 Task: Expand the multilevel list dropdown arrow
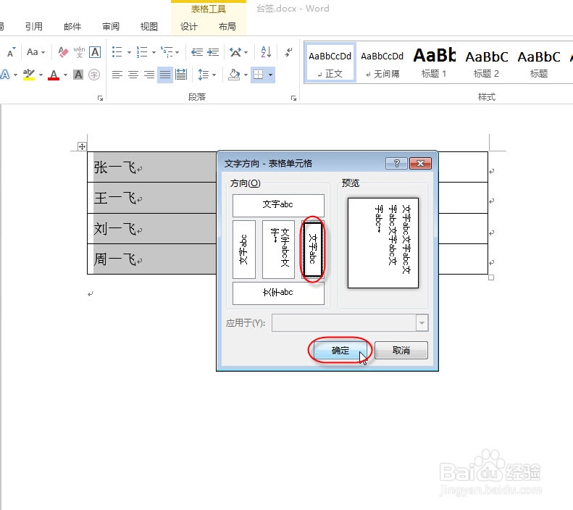177,53
